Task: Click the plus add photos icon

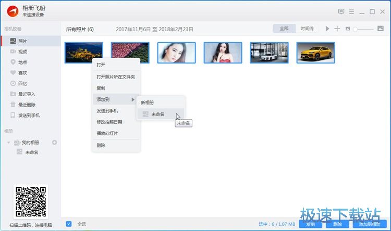Action: coord(337,29)
